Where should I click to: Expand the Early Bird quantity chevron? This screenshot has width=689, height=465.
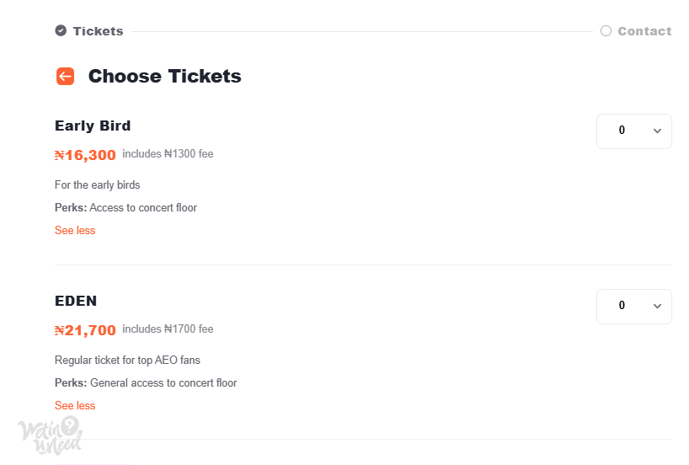[x=657, y=131]
